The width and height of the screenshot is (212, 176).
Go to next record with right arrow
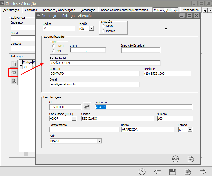203,172
